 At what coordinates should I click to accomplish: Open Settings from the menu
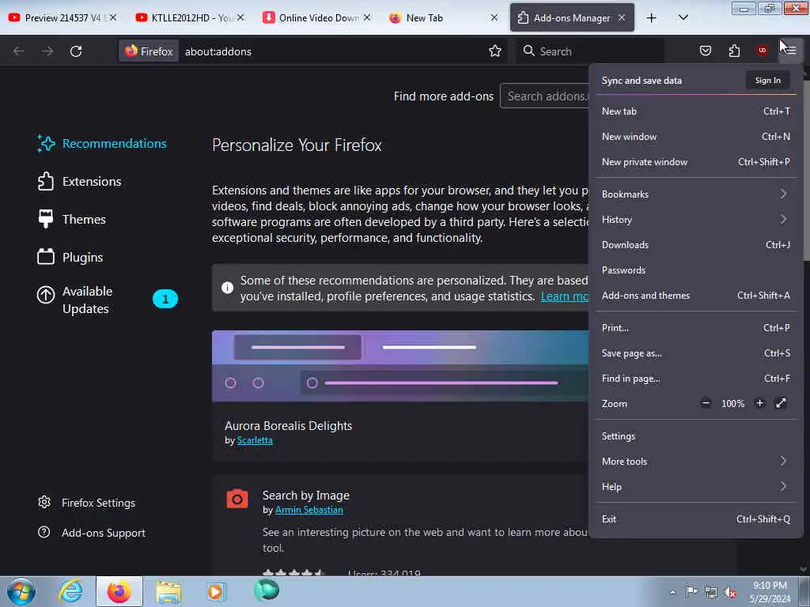pyautogui.click(x=695, y=436)
